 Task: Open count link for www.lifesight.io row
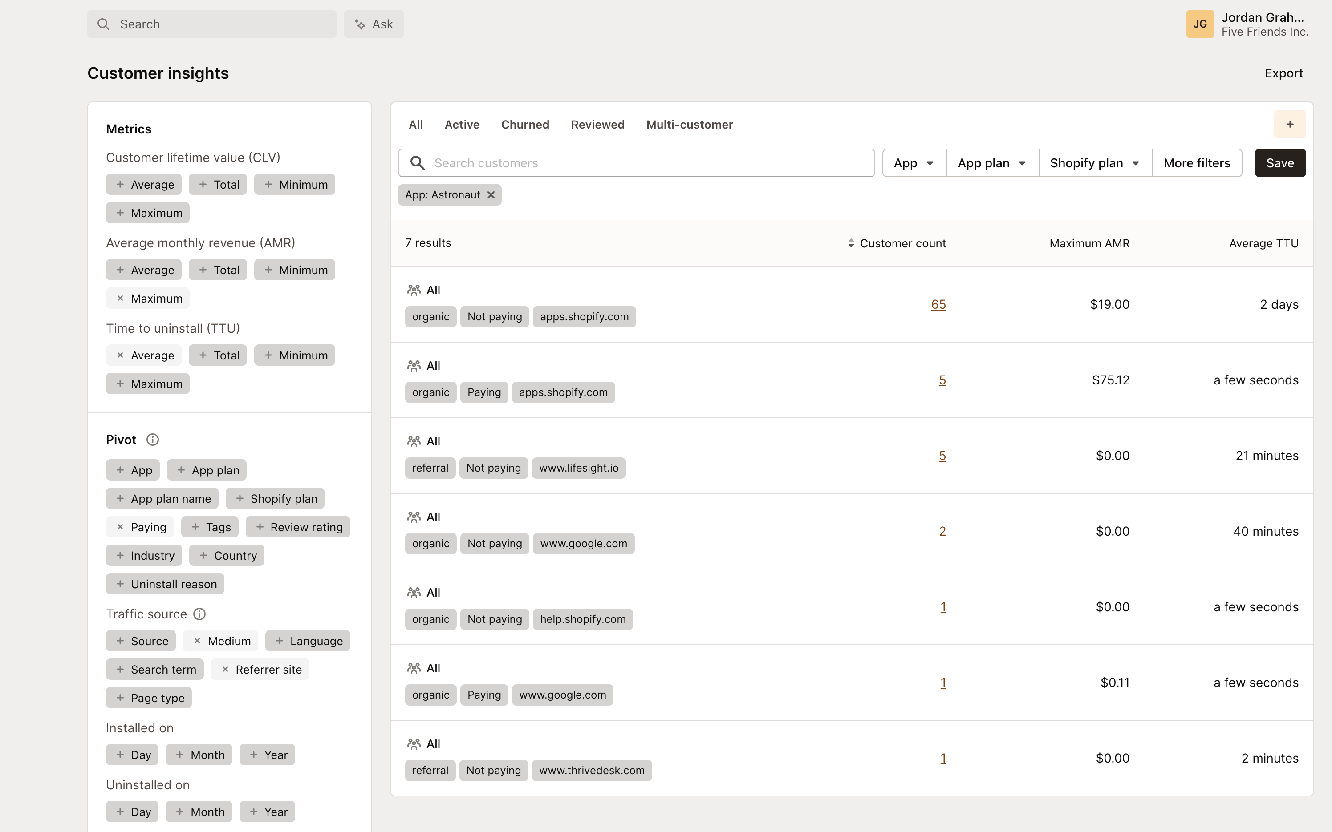(942, 456)
